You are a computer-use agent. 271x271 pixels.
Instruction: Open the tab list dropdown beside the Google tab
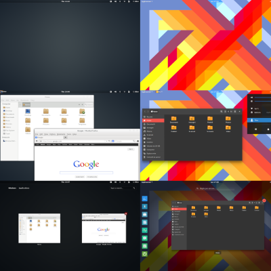point(66,138)
